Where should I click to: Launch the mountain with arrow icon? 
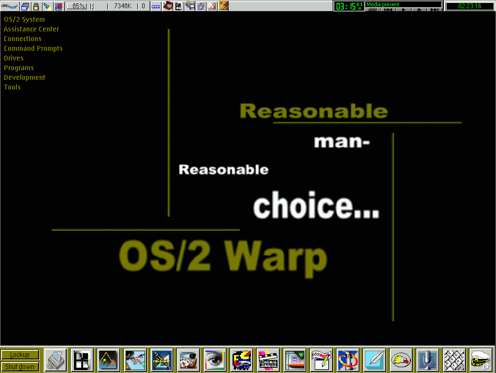pos(109,360)
